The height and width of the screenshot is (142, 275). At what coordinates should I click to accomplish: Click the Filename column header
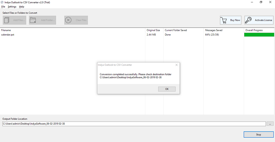[x=6, y=30]
